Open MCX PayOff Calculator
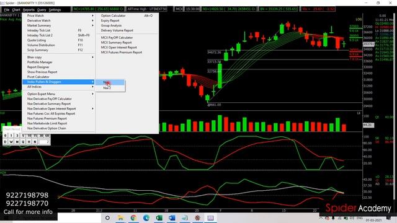 click(x=127, y=38)
